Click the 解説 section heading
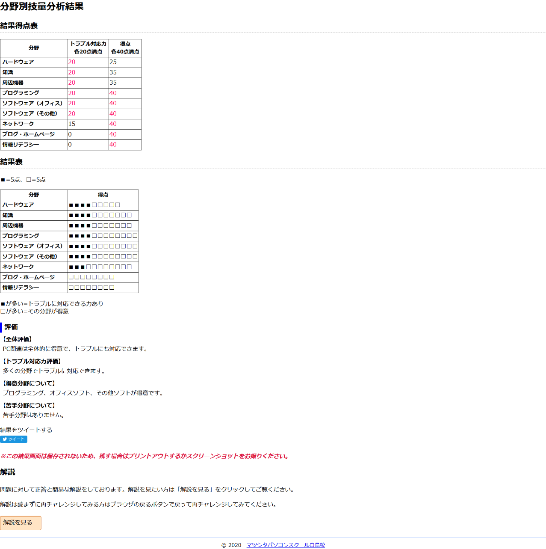 click(8, 472)
